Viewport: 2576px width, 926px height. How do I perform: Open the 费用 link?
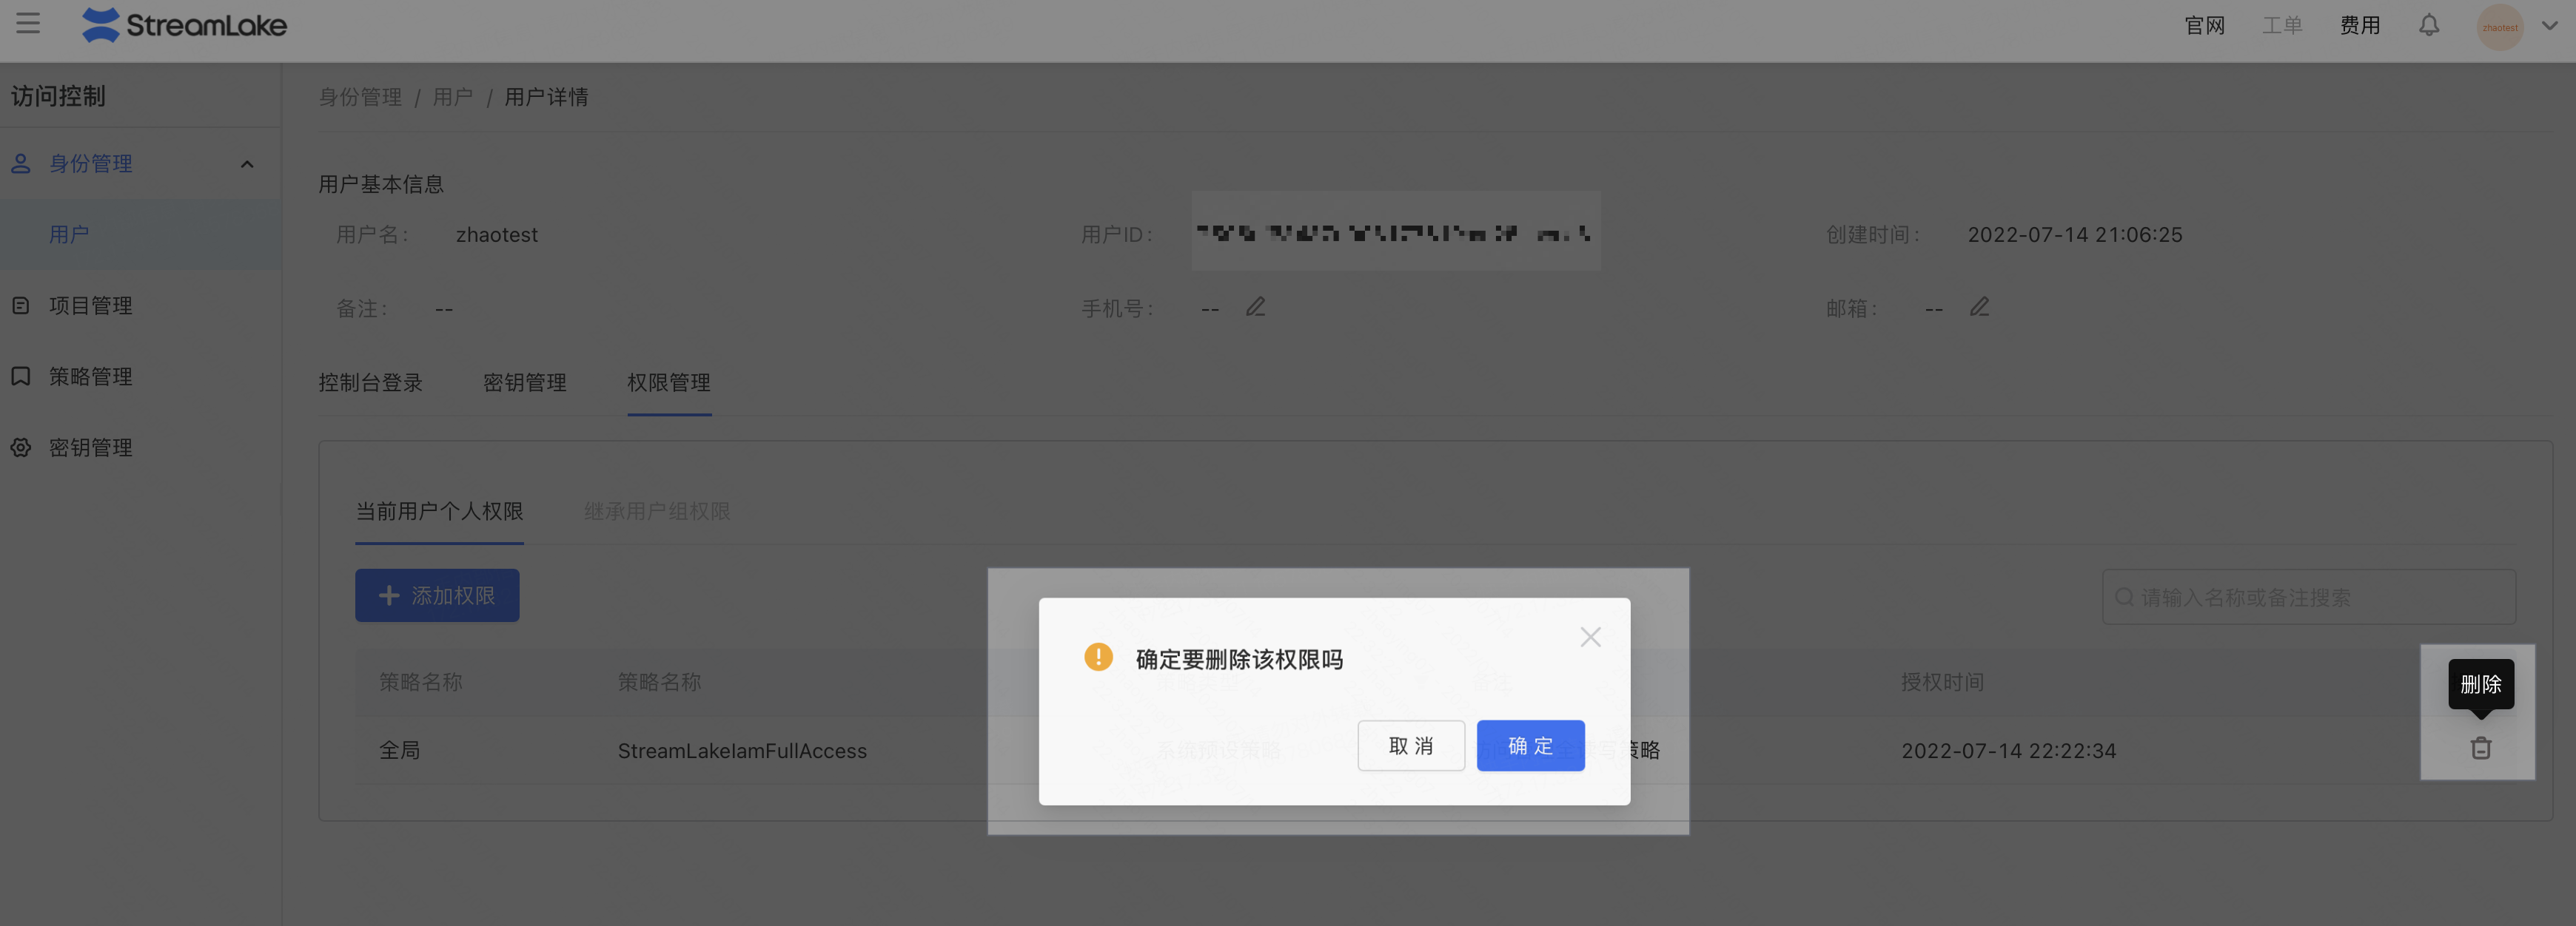click(x=2360, y=25)
